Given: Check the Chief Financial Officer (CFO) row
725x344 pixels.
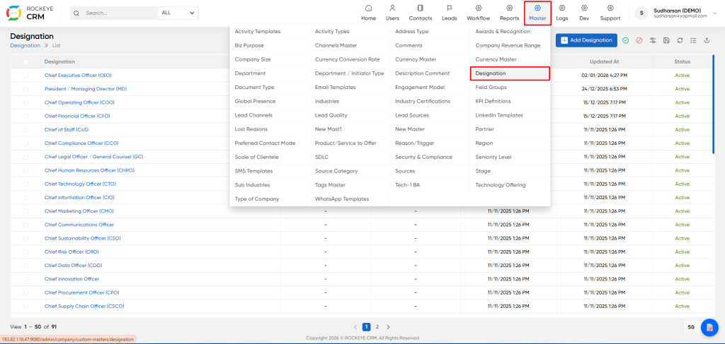Looking at the screenshot, I should coord(26,117).
